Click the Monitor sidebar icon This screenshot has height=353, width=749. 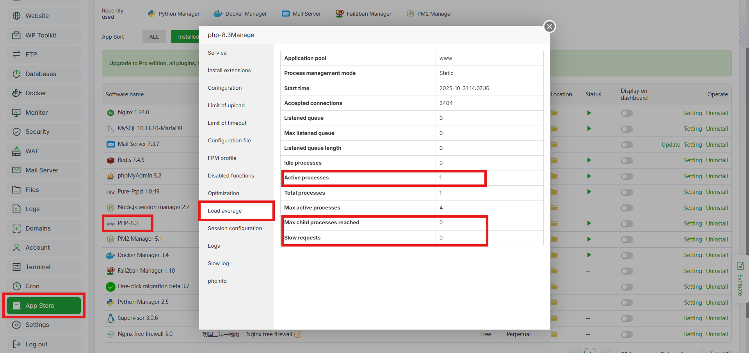[16, 112]
